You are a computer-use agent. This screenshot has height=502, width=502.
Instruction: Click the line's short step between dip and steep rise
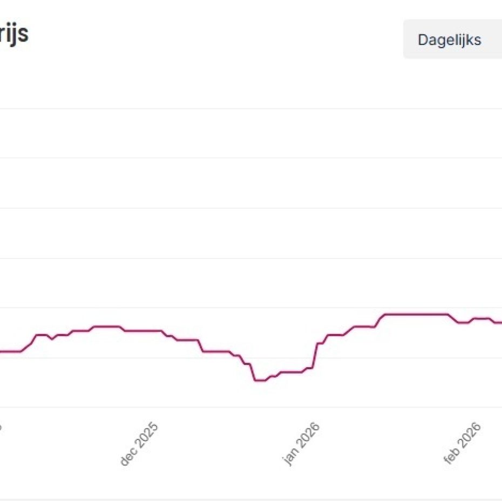(x=309, y=368)
